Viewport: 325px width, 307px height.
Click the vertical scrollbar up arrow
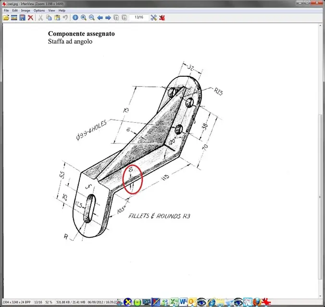tap(320, 25)
